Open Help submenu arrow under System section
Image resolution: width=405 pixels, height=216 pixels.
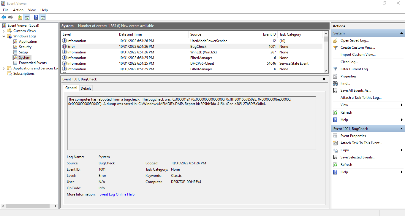(x=402, y=120)
